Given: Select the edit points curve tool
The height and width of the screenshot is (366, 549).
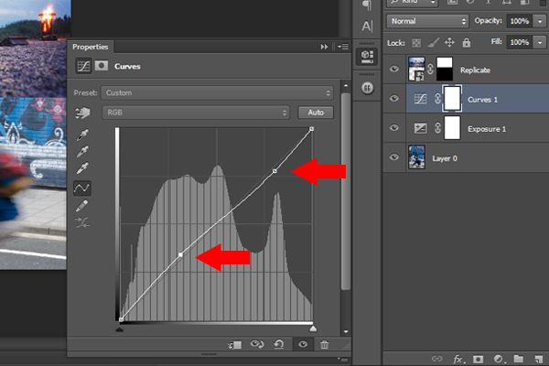Looking at the screenshot, I should (82, 188).
